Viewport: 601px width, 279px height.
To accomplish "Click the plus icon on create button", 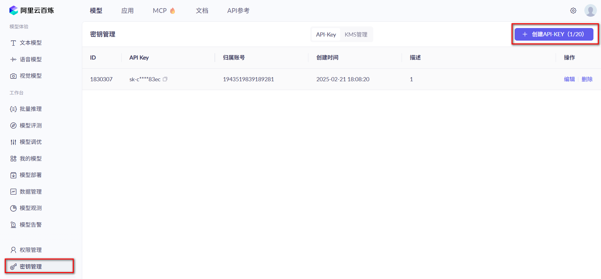I will point(525,34).
